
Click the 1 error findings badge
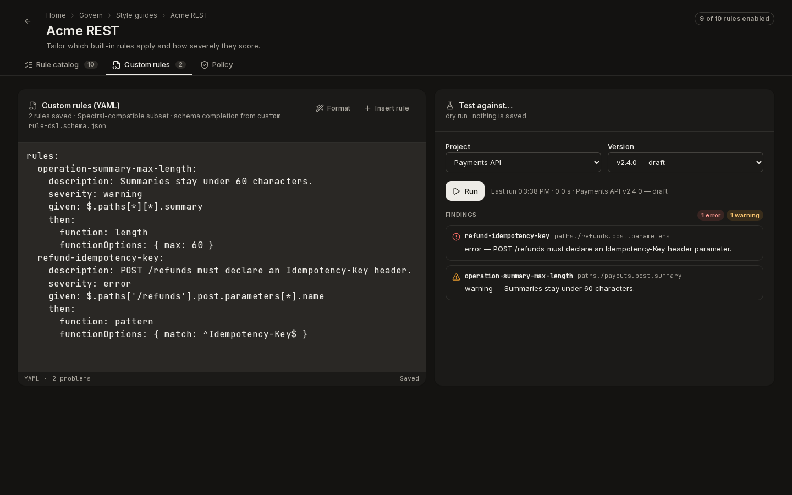(711, 215)
